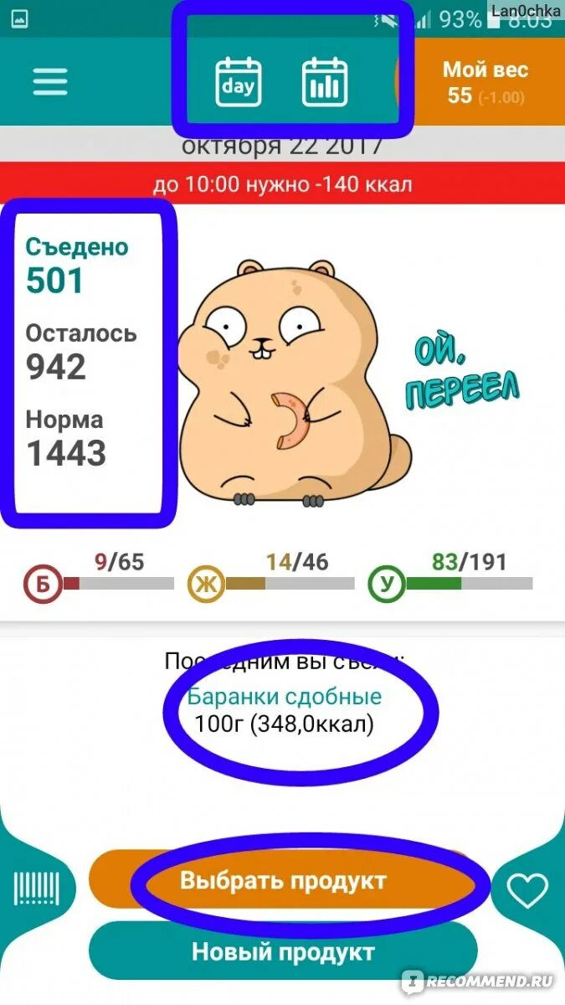Tap the red до 10:00 calorie banner

(x=282, y=184)
